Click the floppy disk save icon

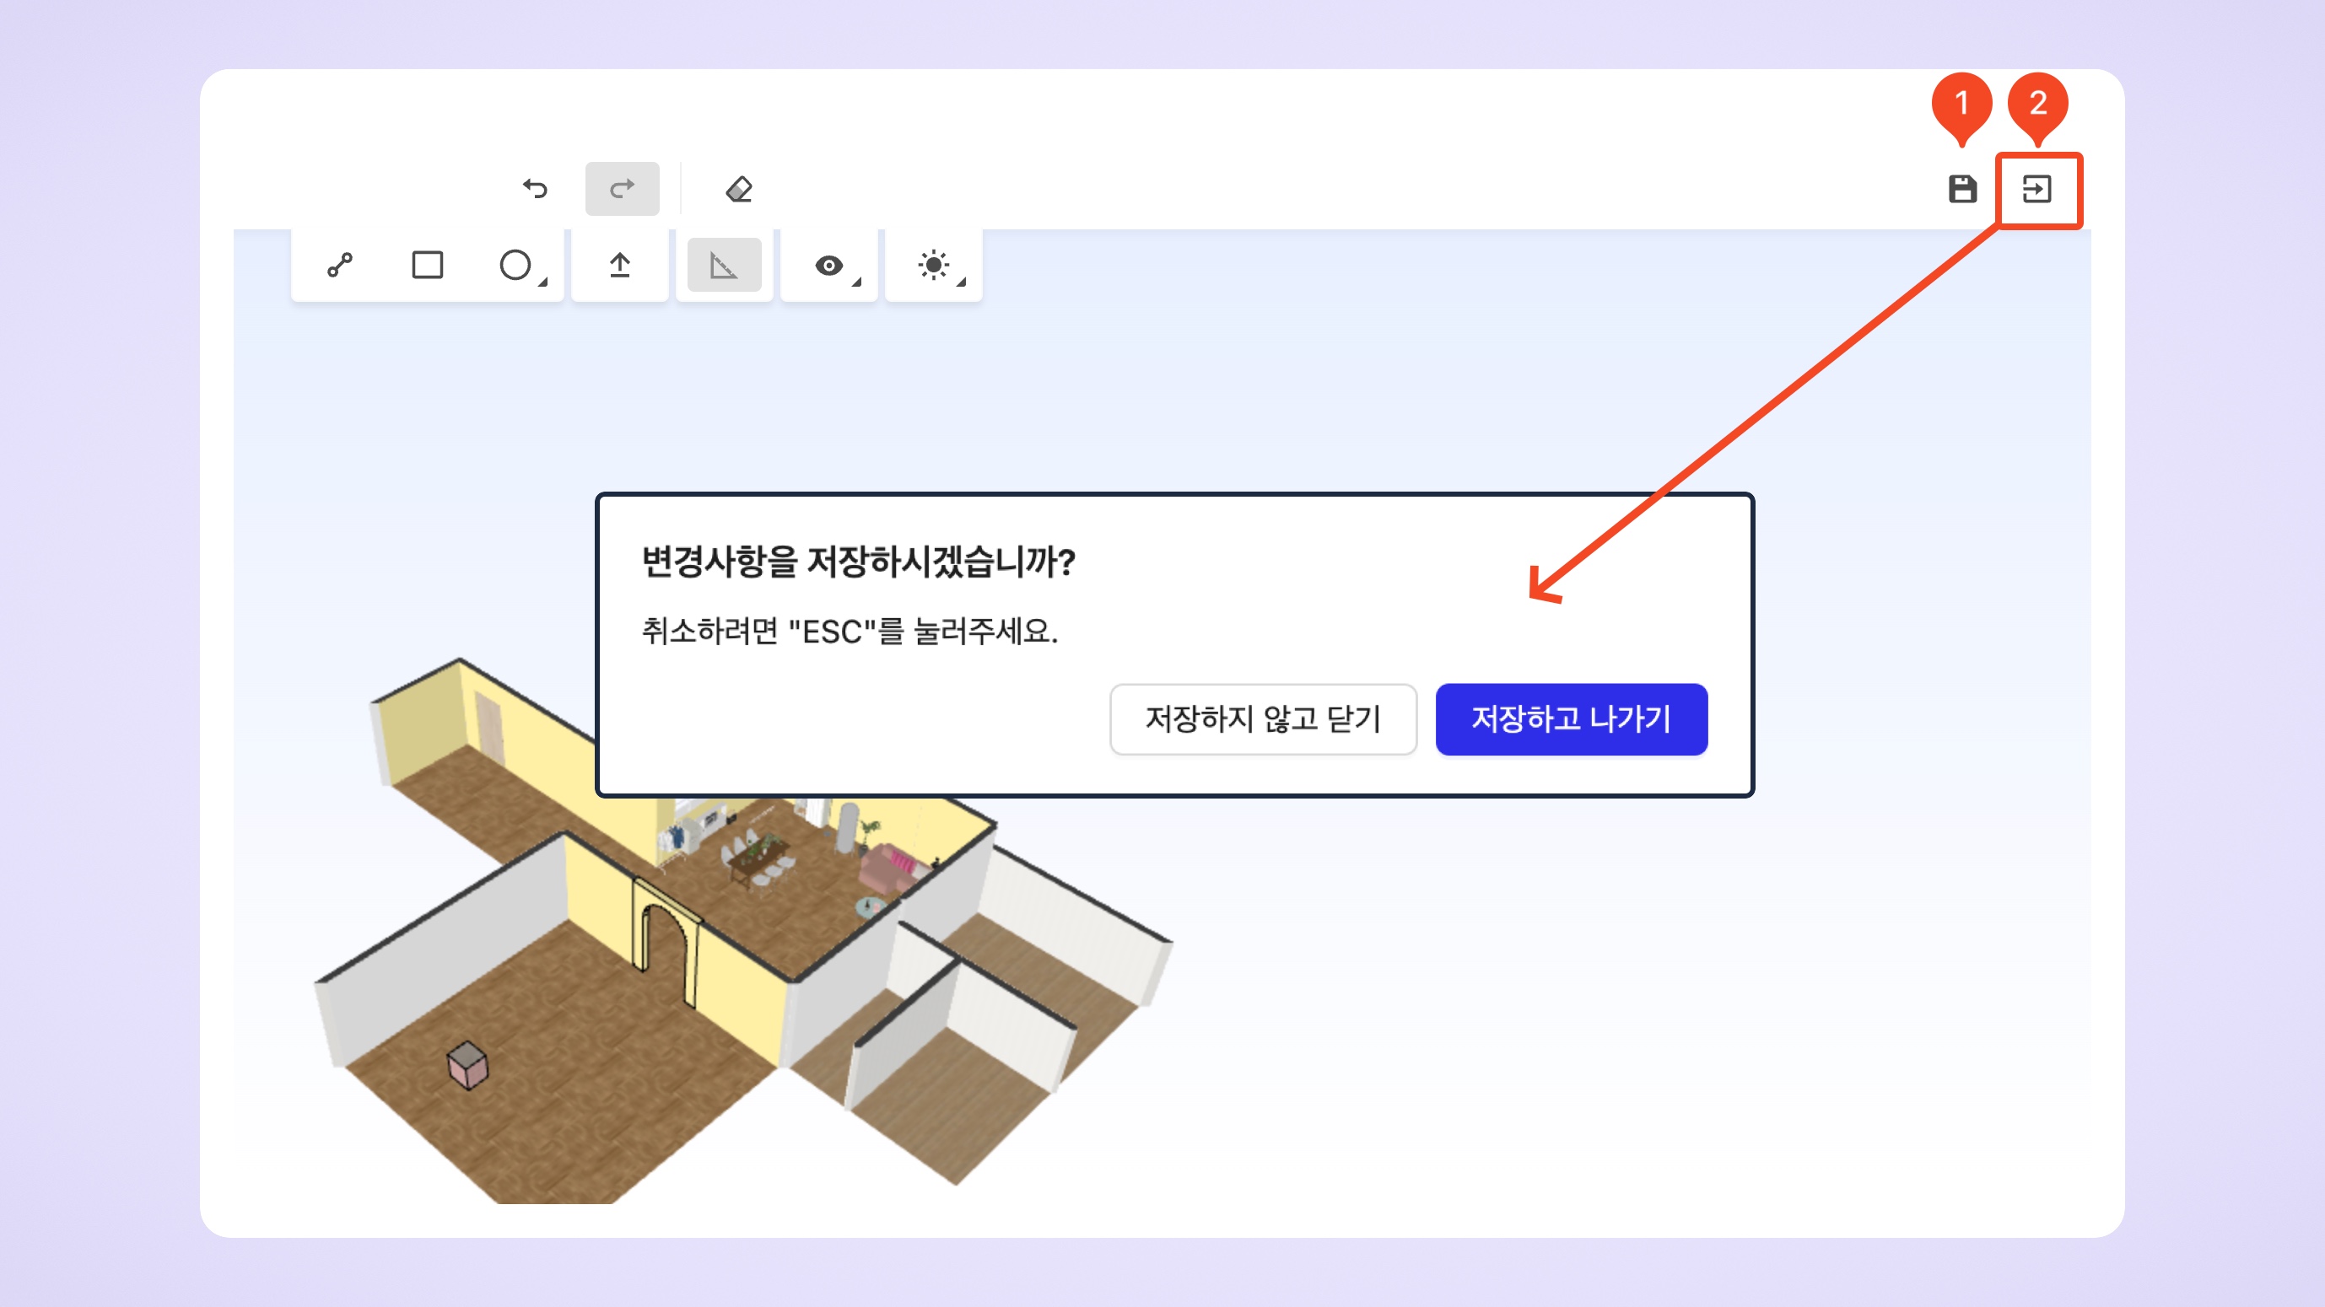pos(1962,189)
